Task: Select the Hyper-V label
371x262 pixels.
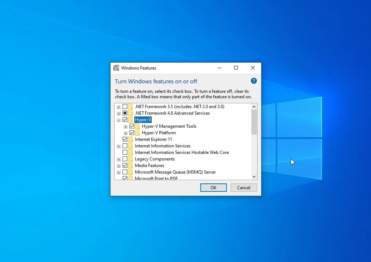Action: coord(143,120)
